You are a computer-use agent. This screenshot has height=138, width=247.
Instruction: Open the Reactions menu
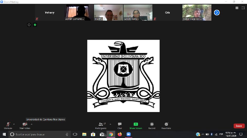pos(166,126)
